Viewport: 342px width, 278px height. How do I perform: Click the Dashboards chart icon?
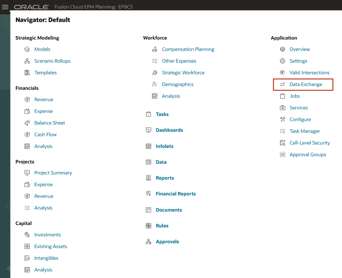coord(148,130)
